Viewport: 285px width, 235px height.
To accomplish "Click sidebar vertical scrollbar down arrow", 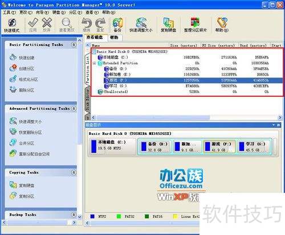I will (80, 217).
